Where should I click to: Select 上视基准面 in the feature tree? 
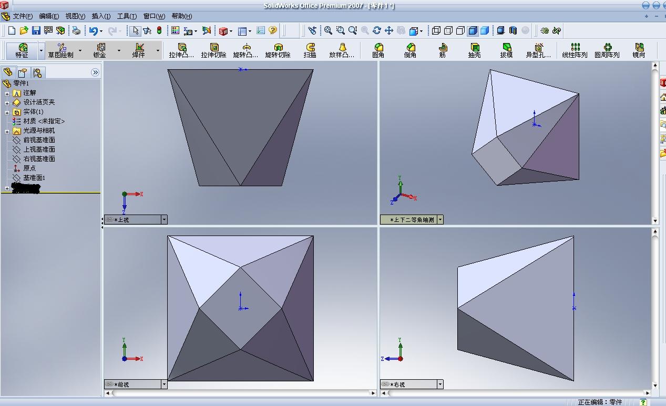[39, 149]
